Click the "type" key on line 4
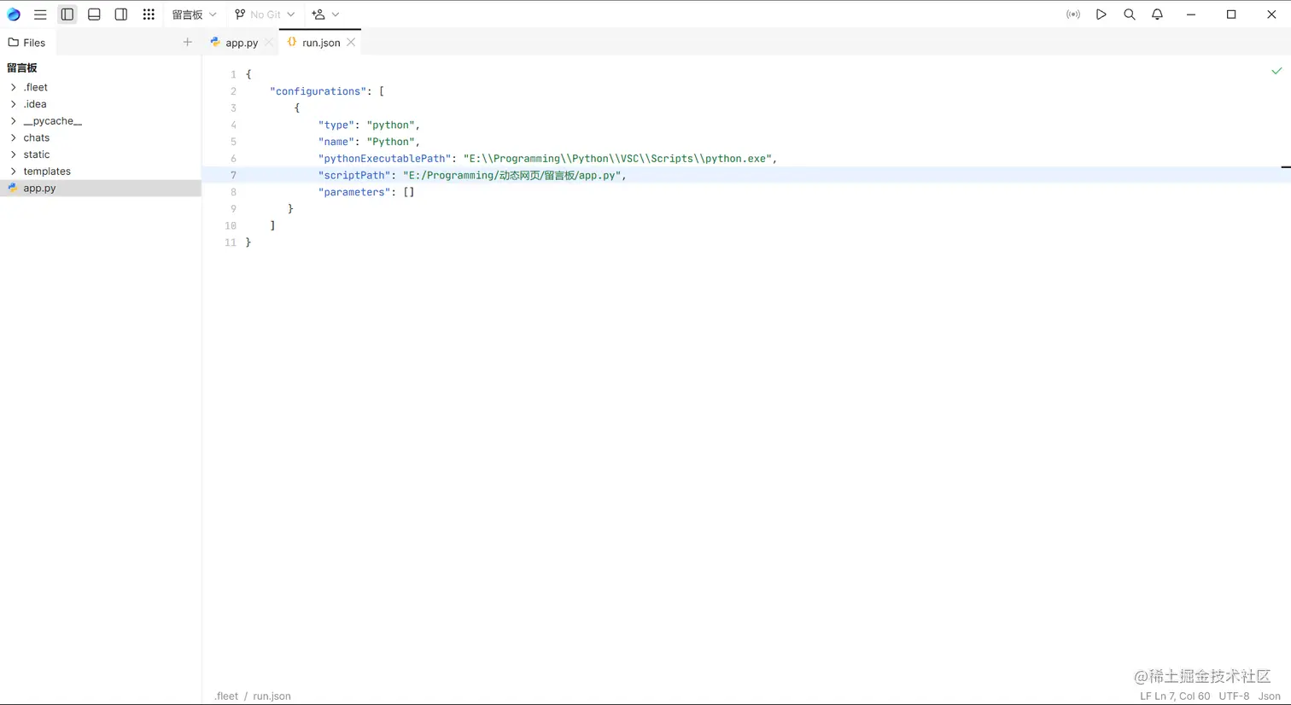The width and height of the screenshot is (1291, 705). [336, 125]
